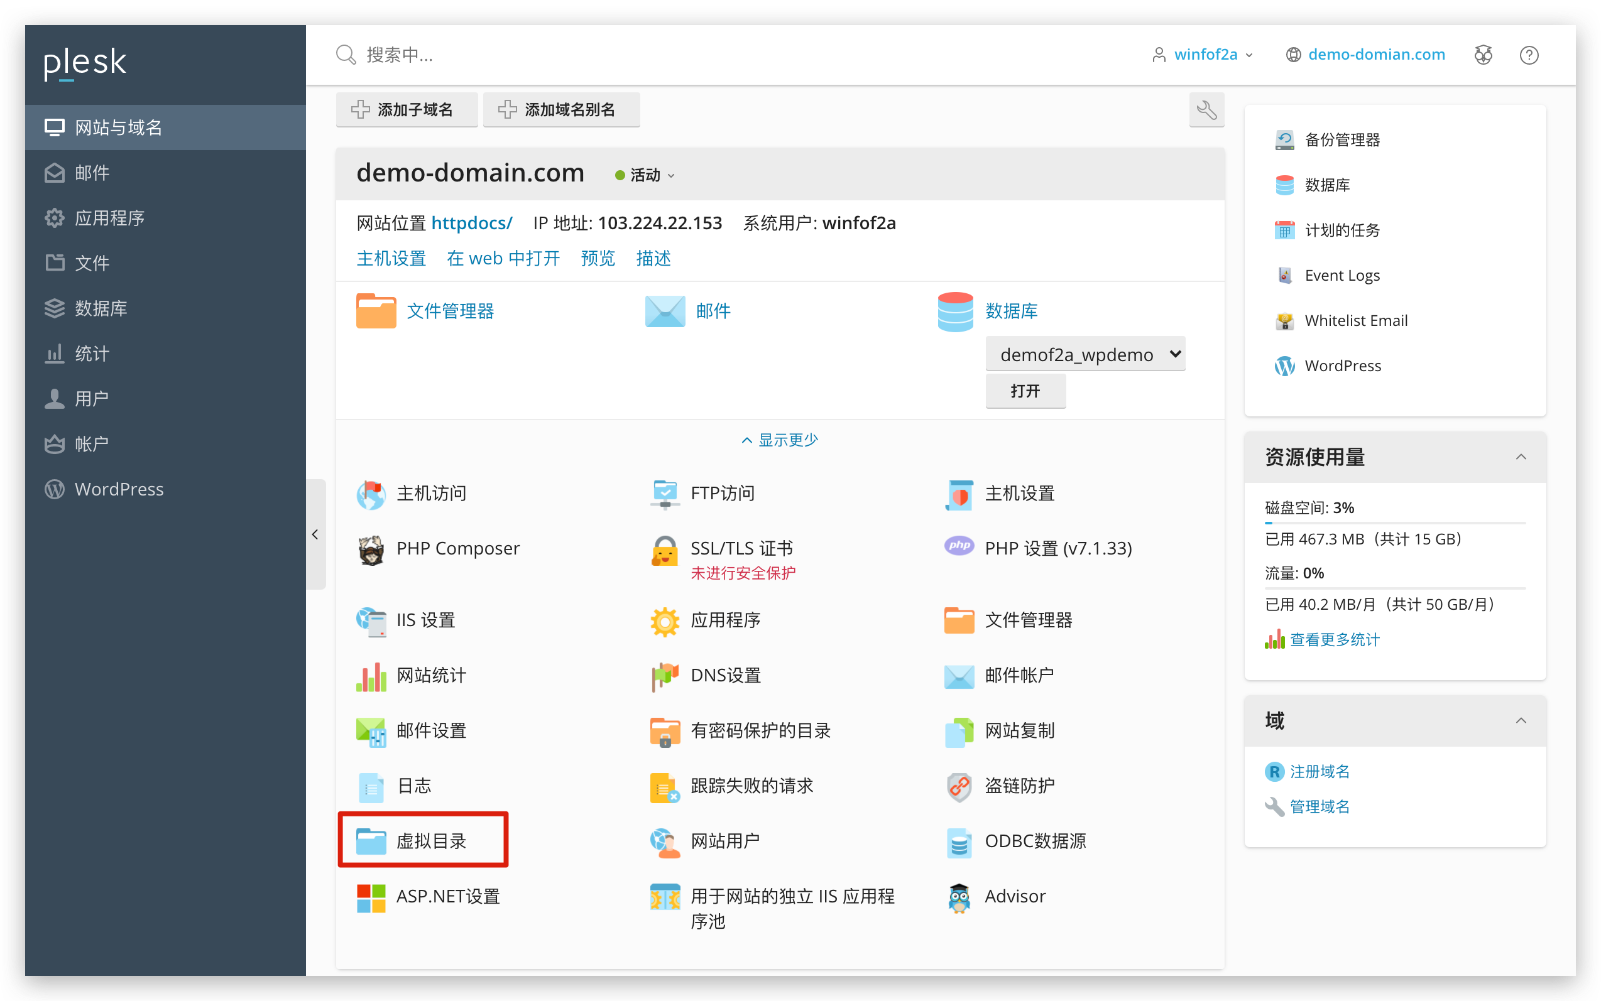The width and height of the screenshot is (1601, 1001).
Task: Select 邮件 in the left sidebar
Action: click(92, 173)
